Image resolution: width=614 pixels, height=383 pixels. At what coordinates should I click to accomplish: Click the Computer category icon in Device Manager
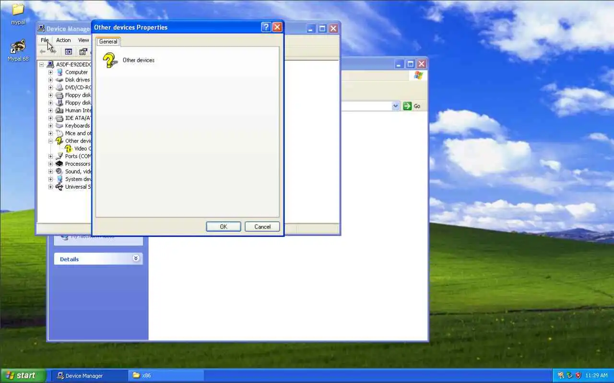pos(59,72)
